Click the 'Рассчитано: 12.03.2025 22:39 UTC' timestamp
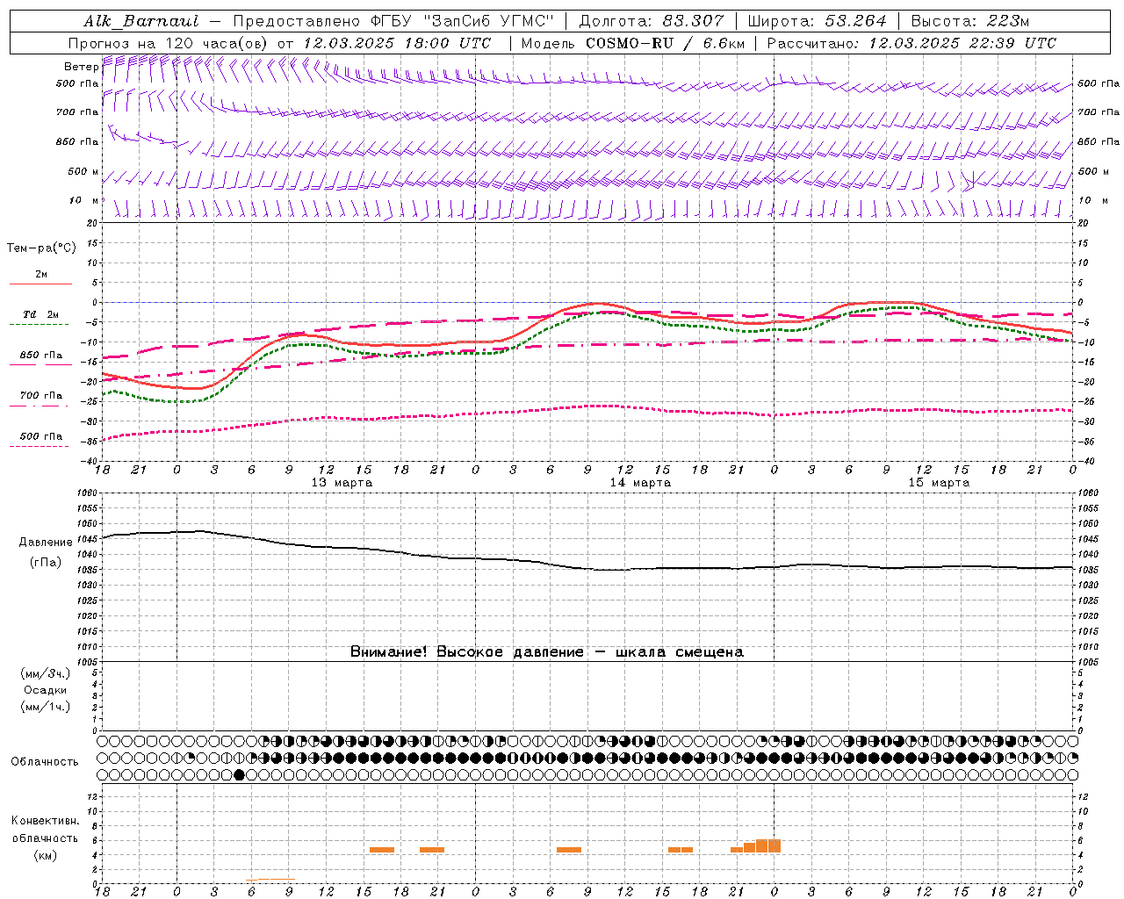Screen dimensions: 1124x899 click(911, 43)
